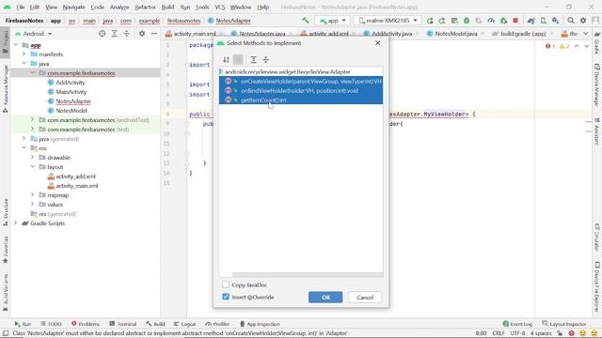
Task: Expand Gradle Scripts node
Action: [x=16, y=223]
